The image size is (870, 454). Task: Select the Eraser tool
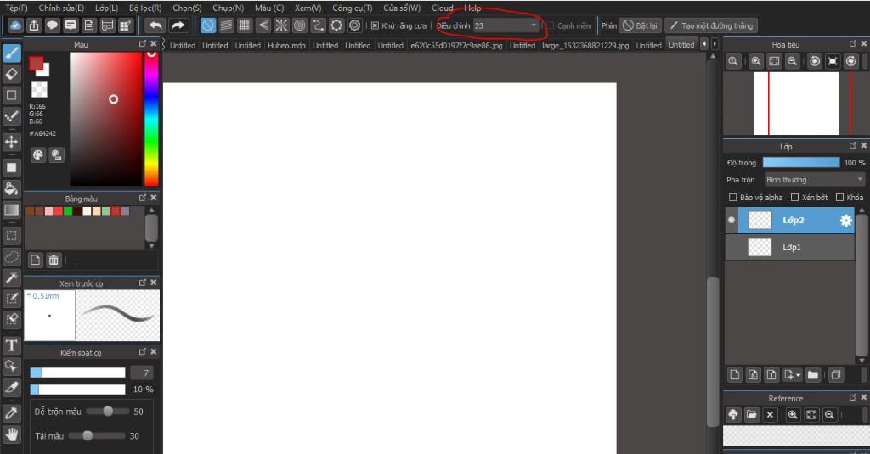[12, 74]
